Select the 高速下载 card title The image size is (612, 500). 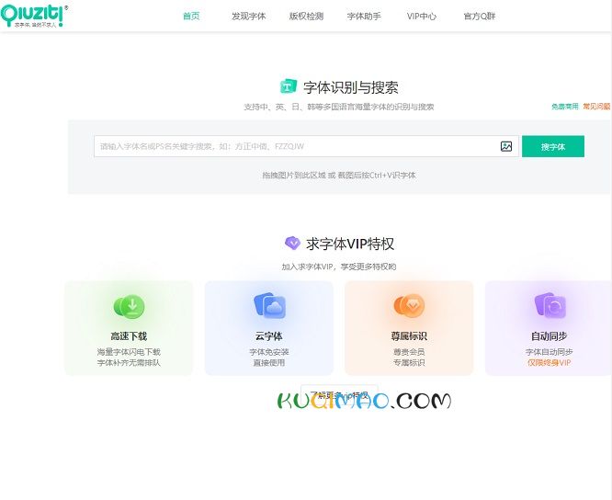coord(129,336)
